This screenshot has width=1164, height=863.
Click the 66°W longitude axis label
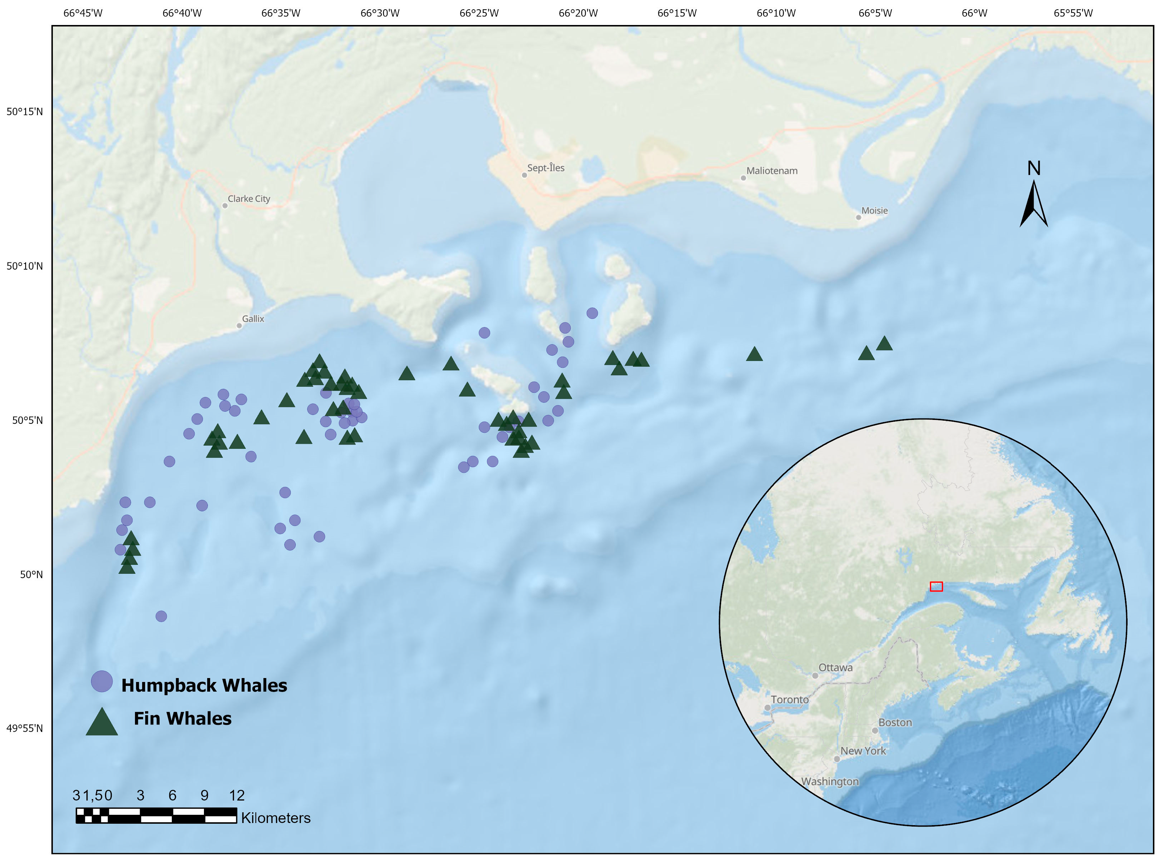tap(974, 13)
